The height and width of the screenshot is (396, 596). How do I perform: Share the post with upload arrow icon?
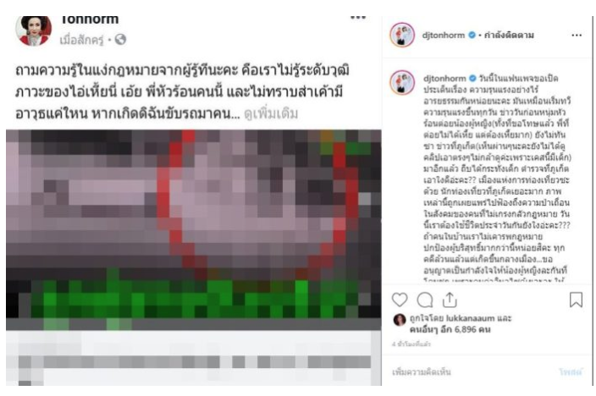(x=450, y=300)
